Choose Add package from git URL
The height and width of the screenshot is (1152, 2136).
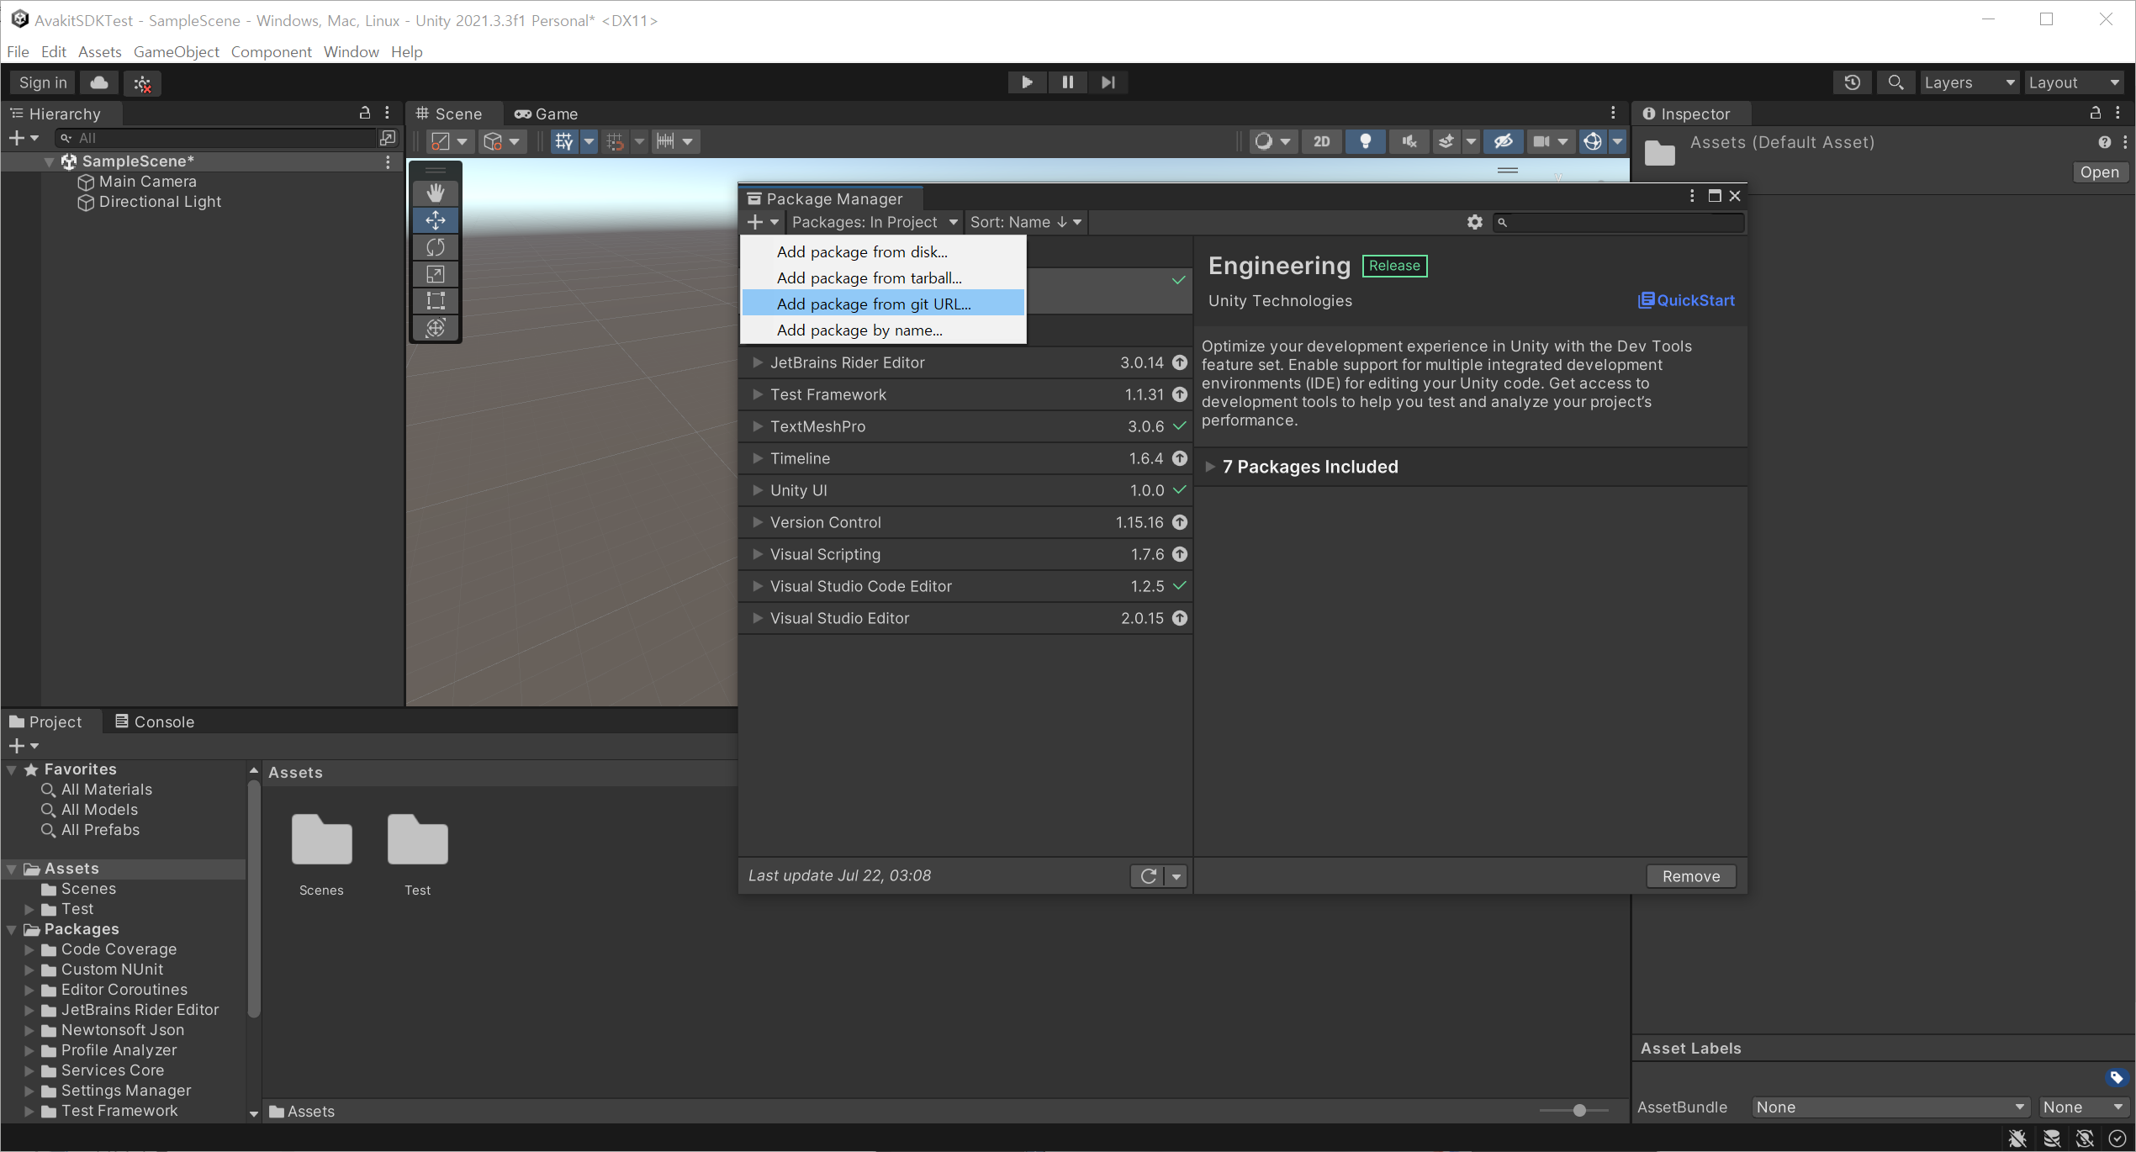882,304
